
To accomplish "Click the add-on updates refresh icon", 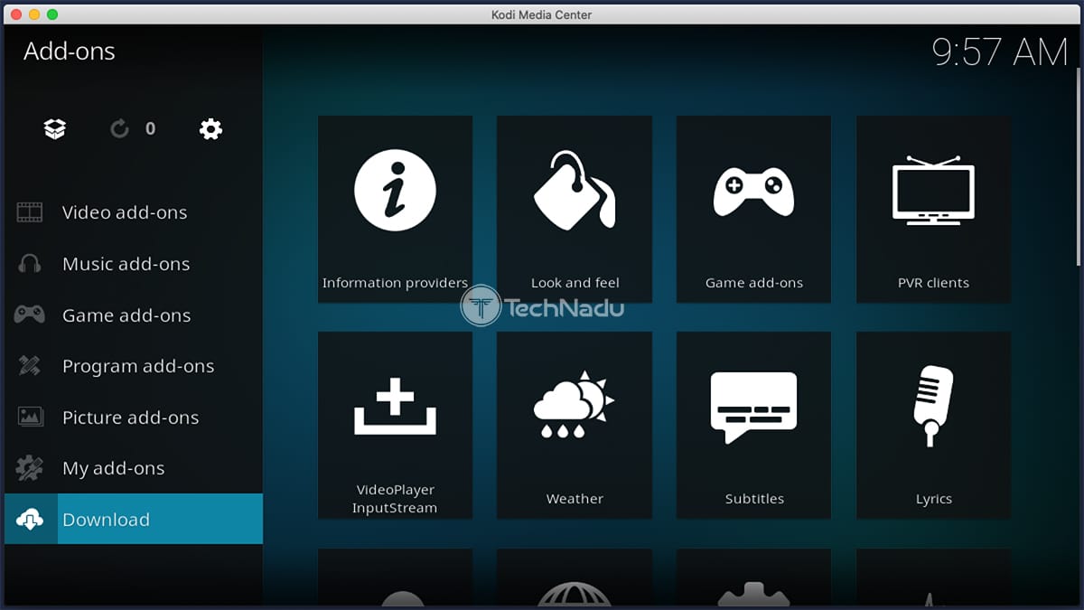I will 119,129.
